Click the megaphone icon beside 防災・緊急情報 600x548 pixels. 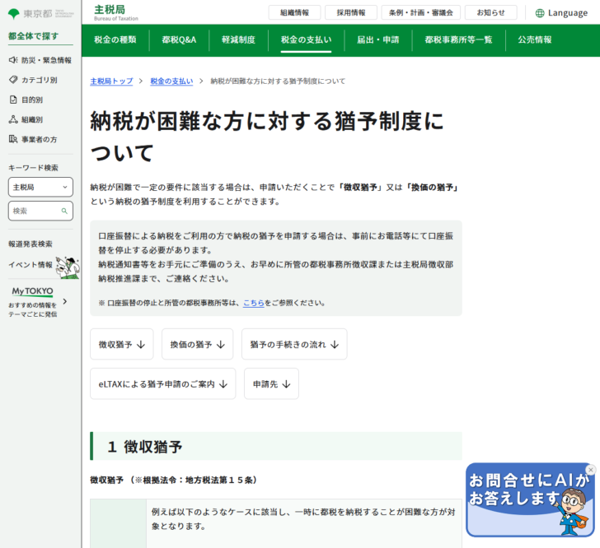click(13, 60)
